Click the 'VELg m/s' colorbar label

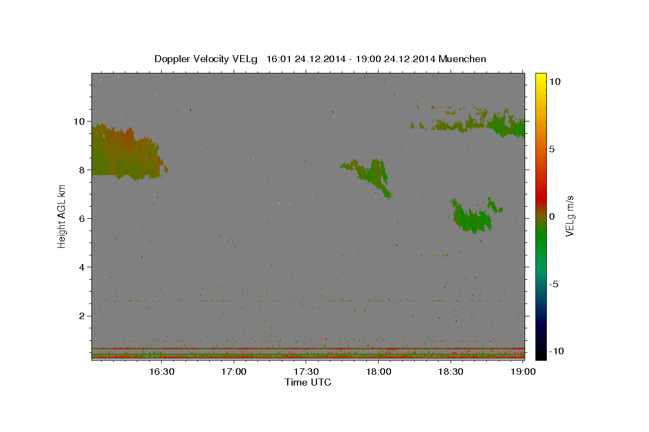[x=570, y=216]
